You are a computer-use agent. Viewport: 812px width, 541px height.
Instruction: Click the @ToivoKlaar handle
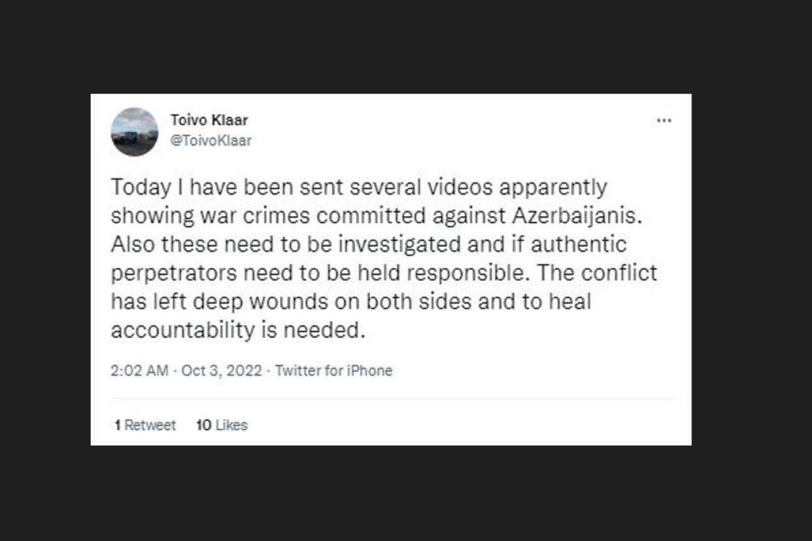pyautogui.click(x=210, y=141)
